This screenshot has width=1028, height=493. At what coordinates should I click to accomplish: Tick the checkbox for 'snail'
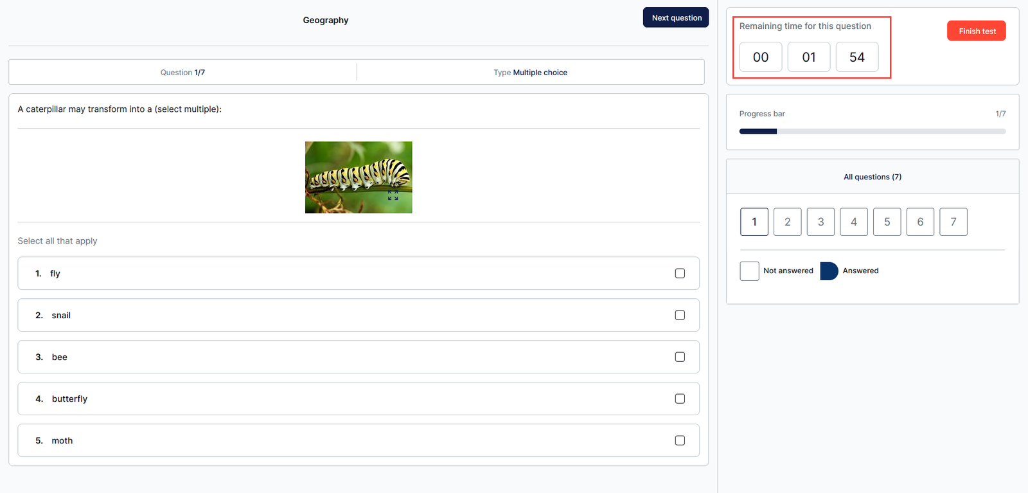pos(680,315)
